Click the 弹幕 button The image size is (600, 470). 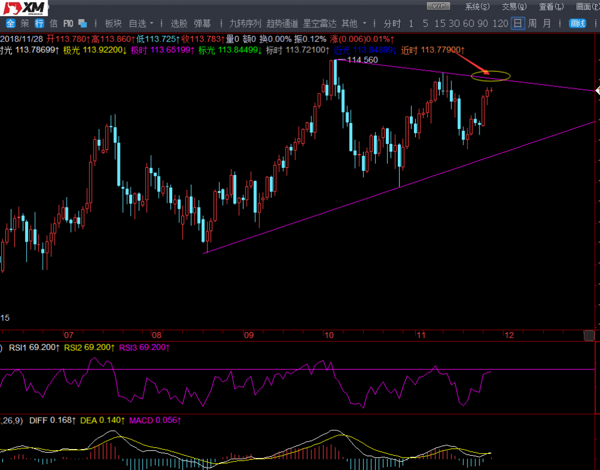pos(202,24)
